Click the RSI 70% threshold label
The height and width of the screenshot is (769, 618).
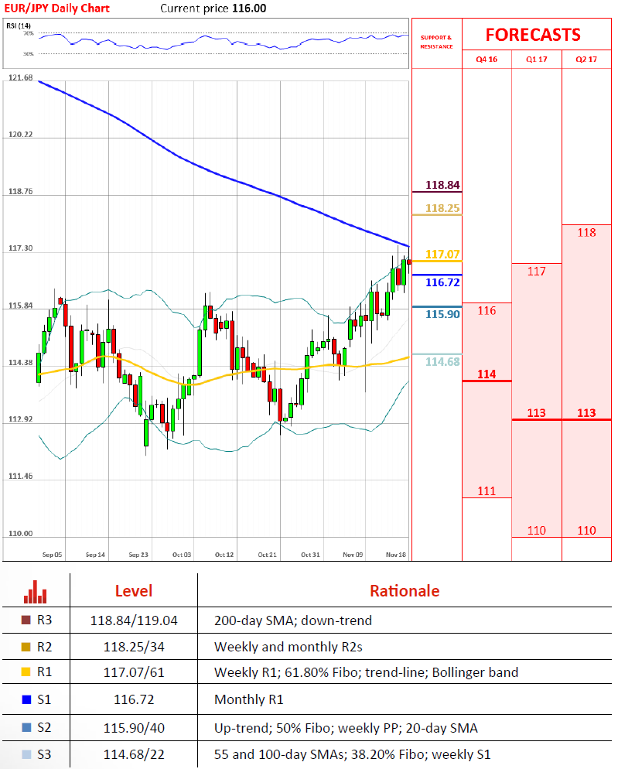click(29, 33)
